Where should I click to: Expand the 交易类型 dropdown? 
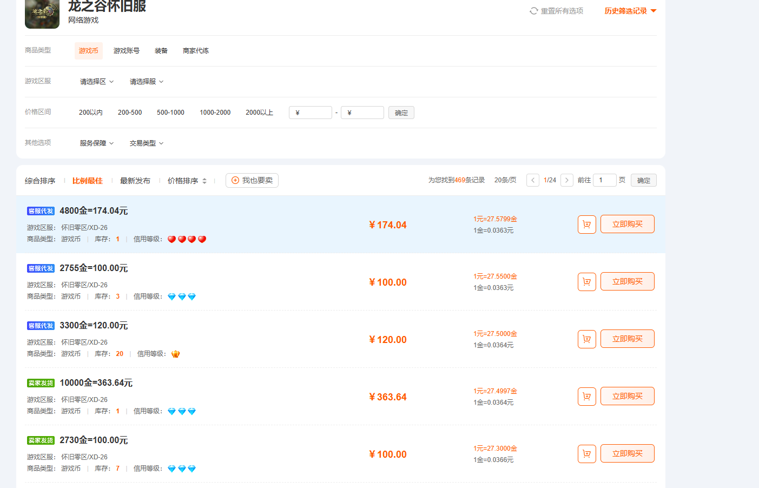[147, 143]
